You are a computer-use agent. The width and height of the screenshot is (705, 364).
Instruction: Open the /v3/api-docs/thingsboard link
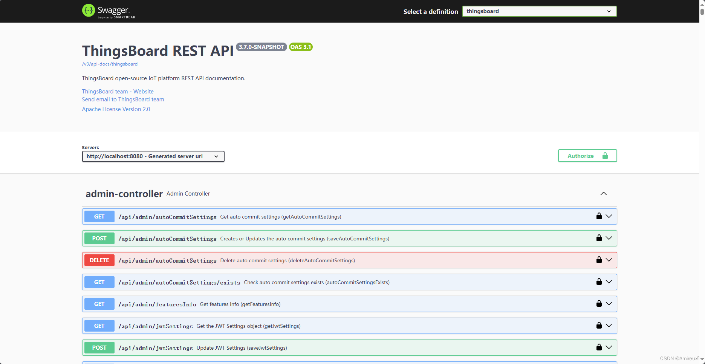pyautogui.click(x=110, y=64)
